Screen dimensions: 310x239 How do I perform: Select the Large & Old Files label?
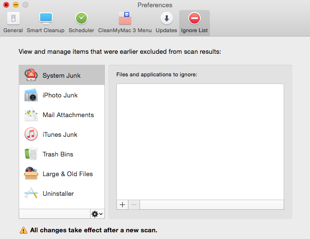click(x=68, y=174)
